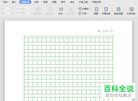The image size is (138, 101).
Task: Click the right margin 31.8 毫米 field
Action: point(23,13)
